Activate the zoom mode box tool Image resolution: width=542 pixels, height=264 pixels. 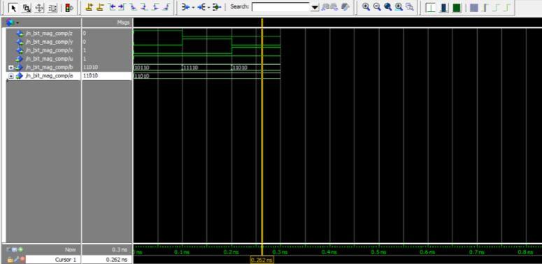pyautogui.click(x=27, y=8)
